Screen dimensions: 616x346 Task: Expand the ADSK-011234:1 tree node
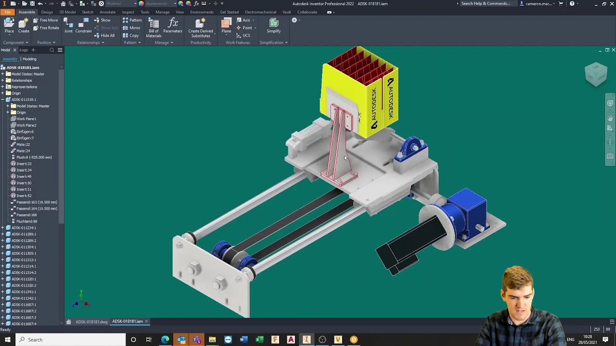click(2, 228)
